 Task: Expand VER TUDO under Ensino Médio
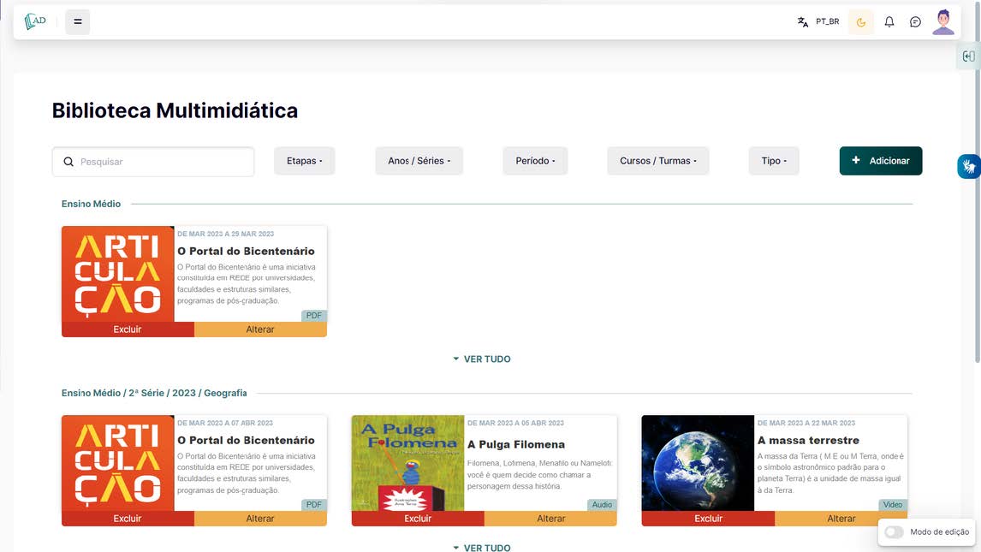482,359
